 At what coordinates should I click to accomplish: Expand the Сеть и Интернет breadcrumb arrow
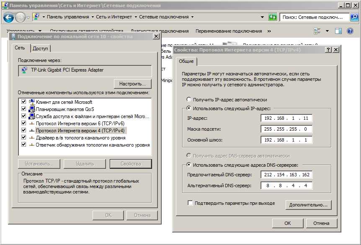coord(135,17)
